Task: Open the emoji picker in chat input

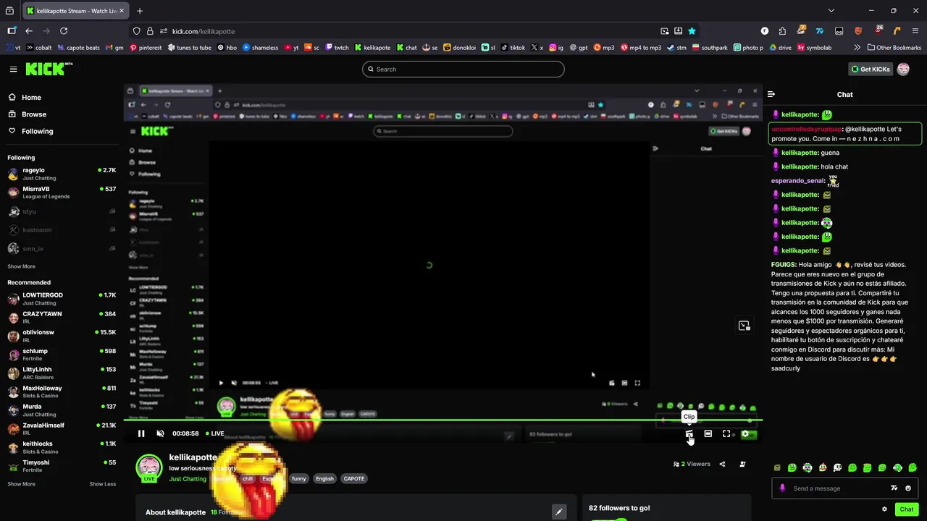Action: (x=908, y=488)
